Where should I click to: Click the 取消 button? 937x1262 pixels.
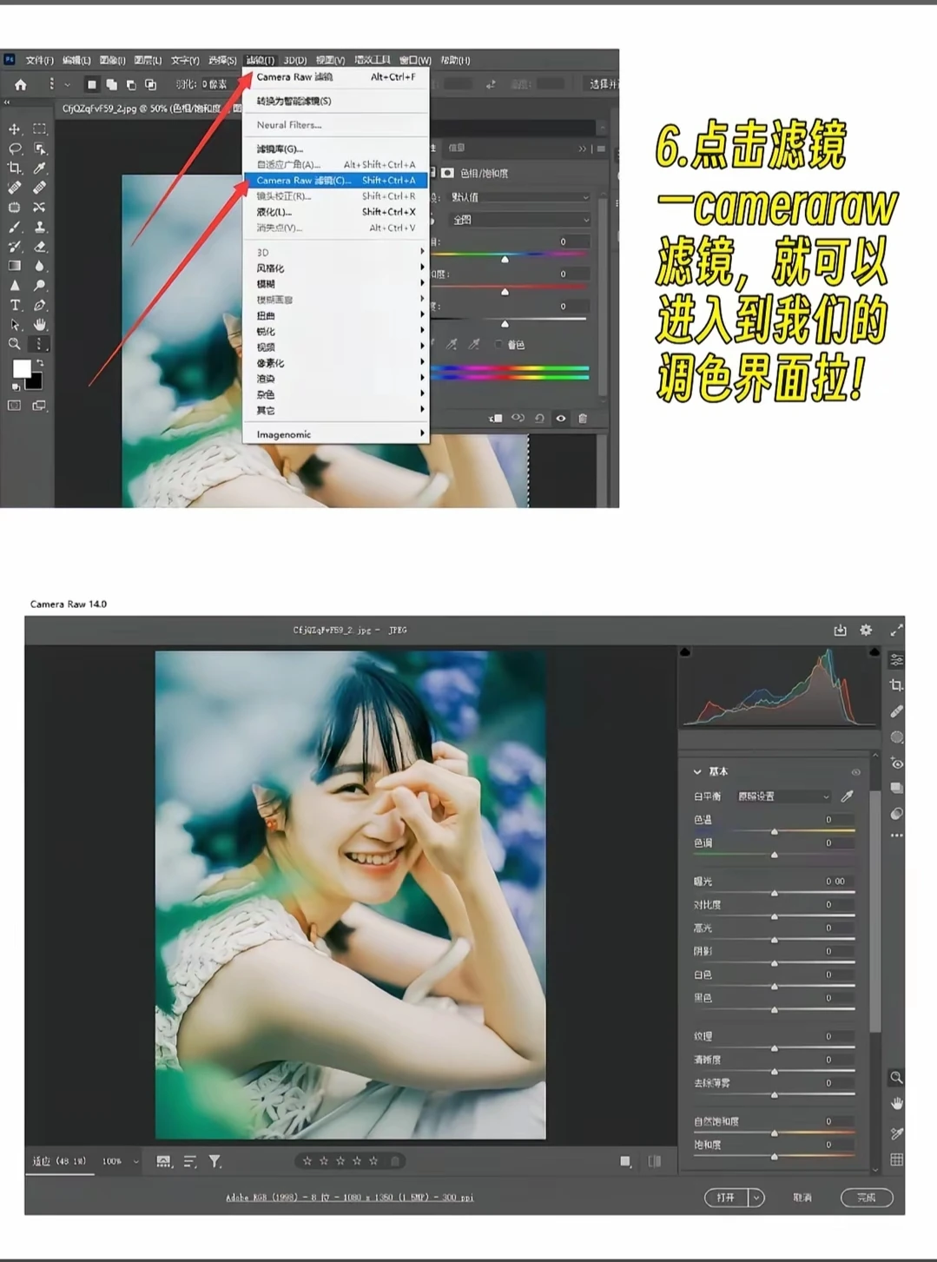[802, 1198]
